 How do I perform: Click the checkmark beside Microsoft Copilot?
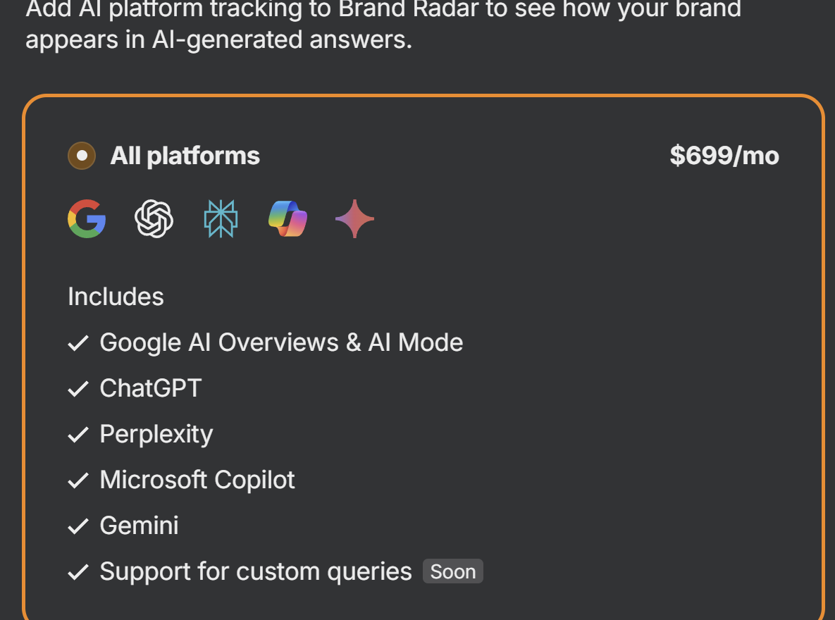click(78, 480)
